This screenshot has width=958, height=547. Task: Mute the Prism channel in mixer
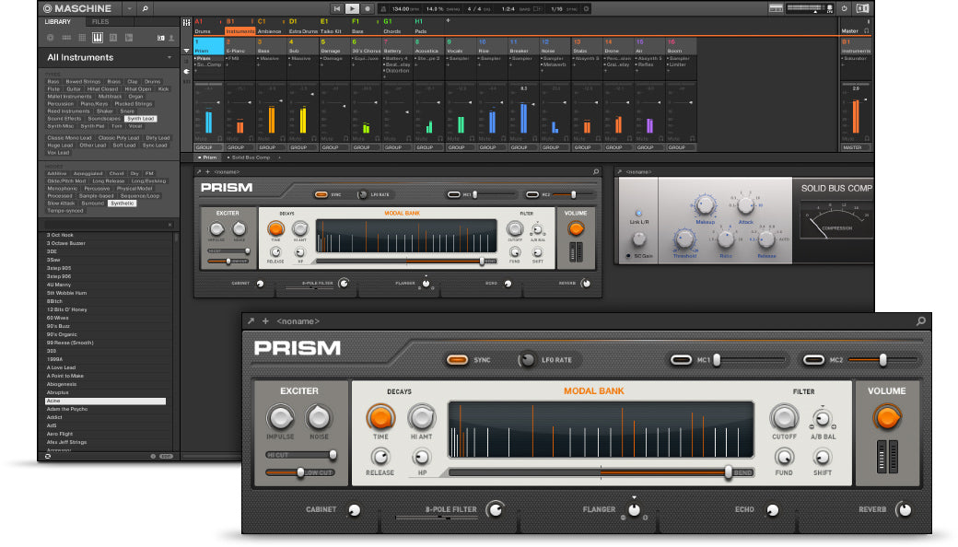point(201,139)
